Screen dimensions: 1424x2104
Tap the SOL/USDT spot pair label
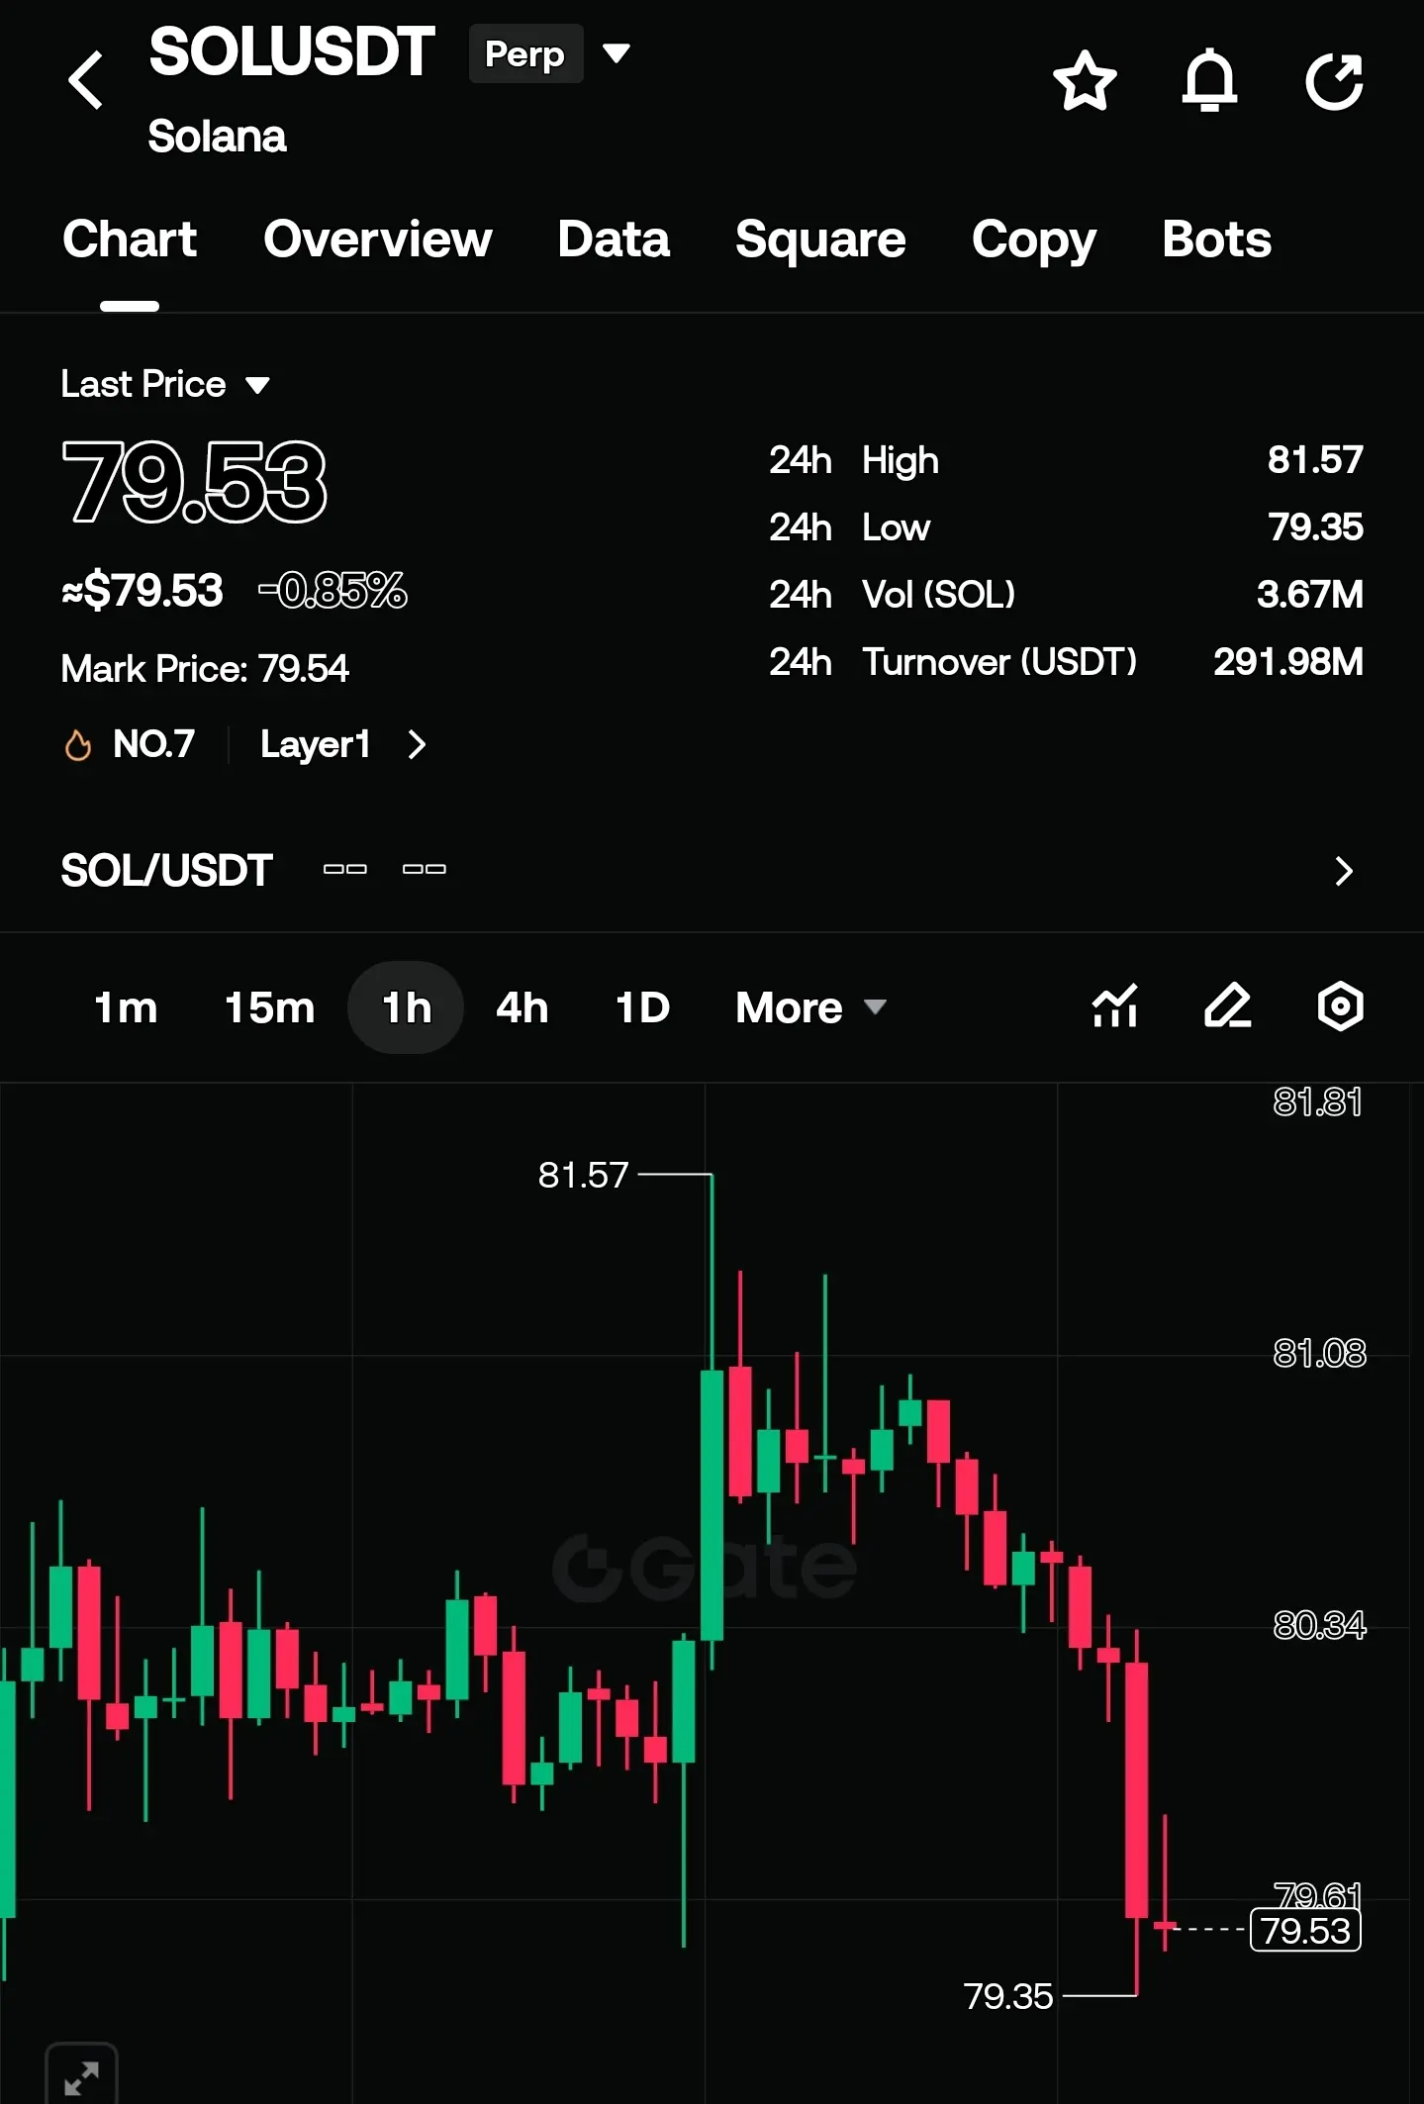pyautogui.click(x=167, y=871)
